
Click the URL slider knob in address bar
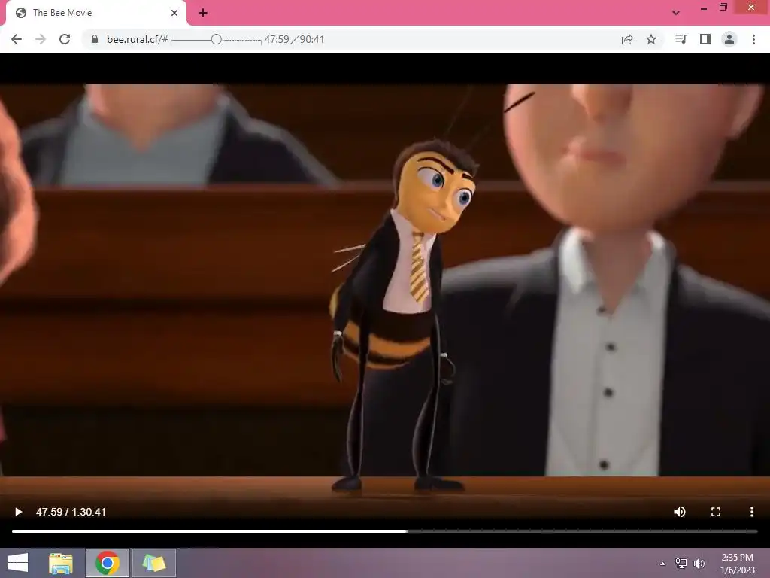[216, 39]
